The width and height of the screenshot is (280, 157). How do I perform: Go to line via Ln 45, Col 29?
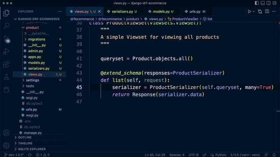(155, 155)
